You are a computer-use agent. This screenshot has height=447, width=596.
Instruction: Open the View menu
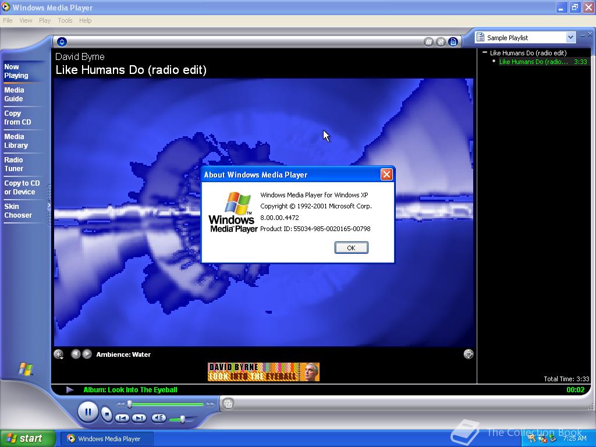26,20
